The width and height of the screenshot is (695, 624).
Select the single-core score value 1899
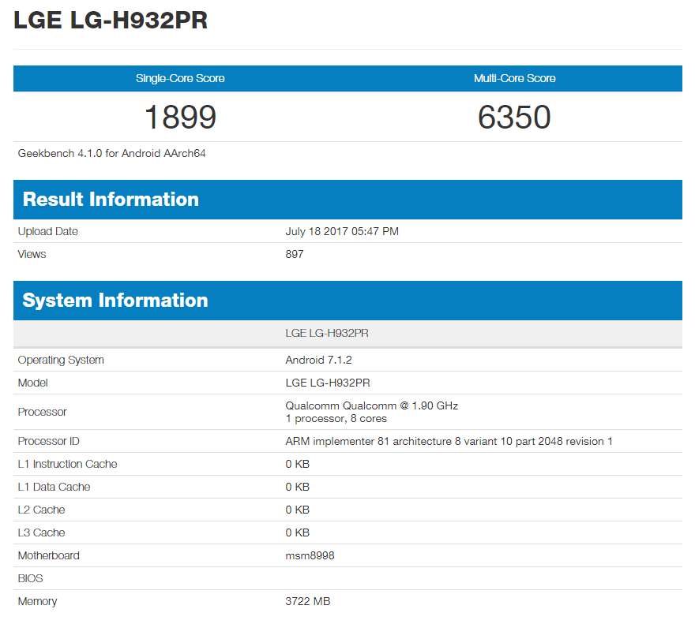[180, 118]
